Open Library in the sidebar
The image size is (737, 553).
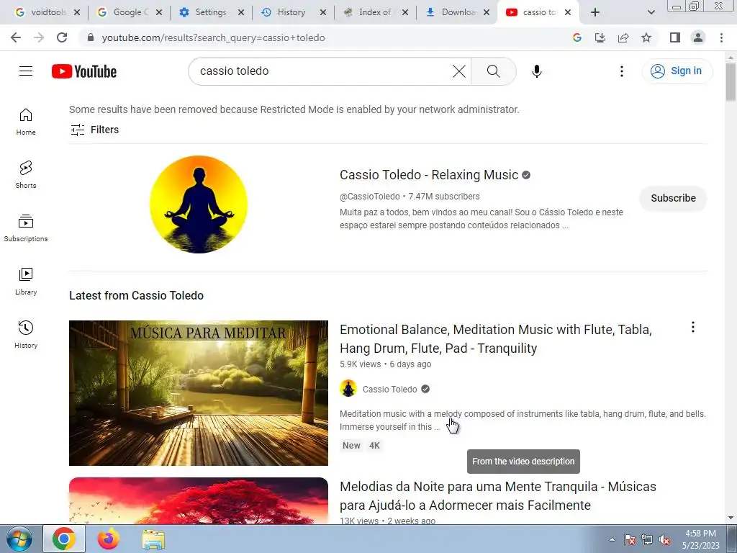(x=26, y=282)
